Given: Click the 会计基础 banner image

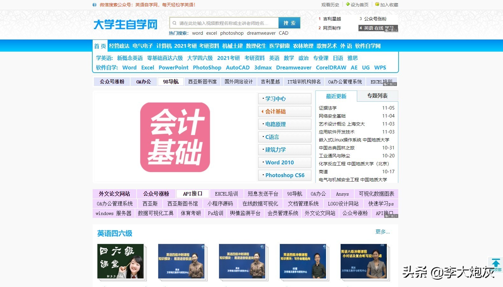Looking at the screenshot, I should [175, 137].
